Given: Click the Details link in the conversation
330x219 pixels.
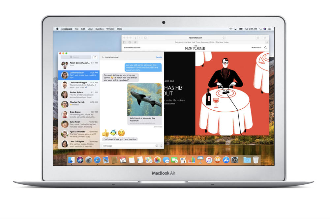Looking at the screenshot, I should pyautogui.click(x=159, y=57).
